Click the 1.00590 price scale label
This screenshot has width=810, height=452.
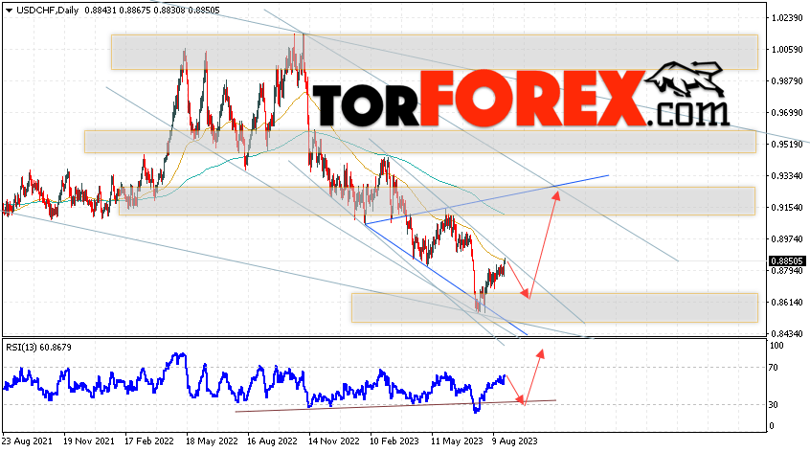787,50
